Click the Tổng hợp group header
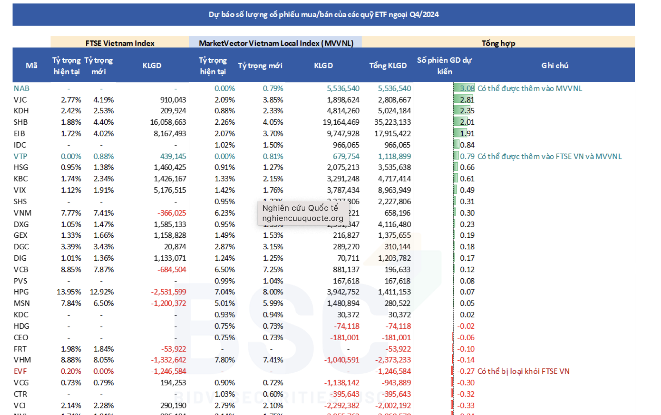The width and height of the screenshot is (661, 415). pos(498,43)
